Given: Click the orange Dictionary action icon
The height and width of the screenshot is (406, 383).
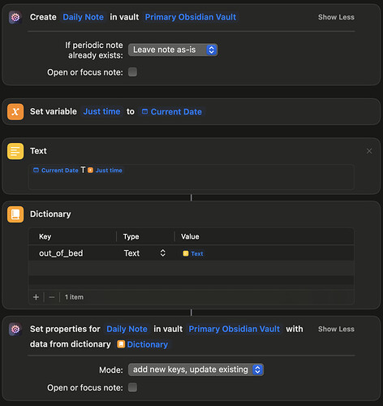Looking at the screenshot, I should point(15,214).
